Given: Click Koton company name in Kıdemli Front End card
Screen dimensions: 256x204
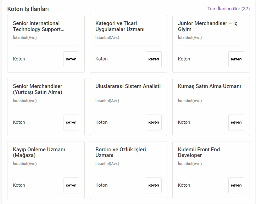Looking at the screenshot, I should tap(184, 185).
